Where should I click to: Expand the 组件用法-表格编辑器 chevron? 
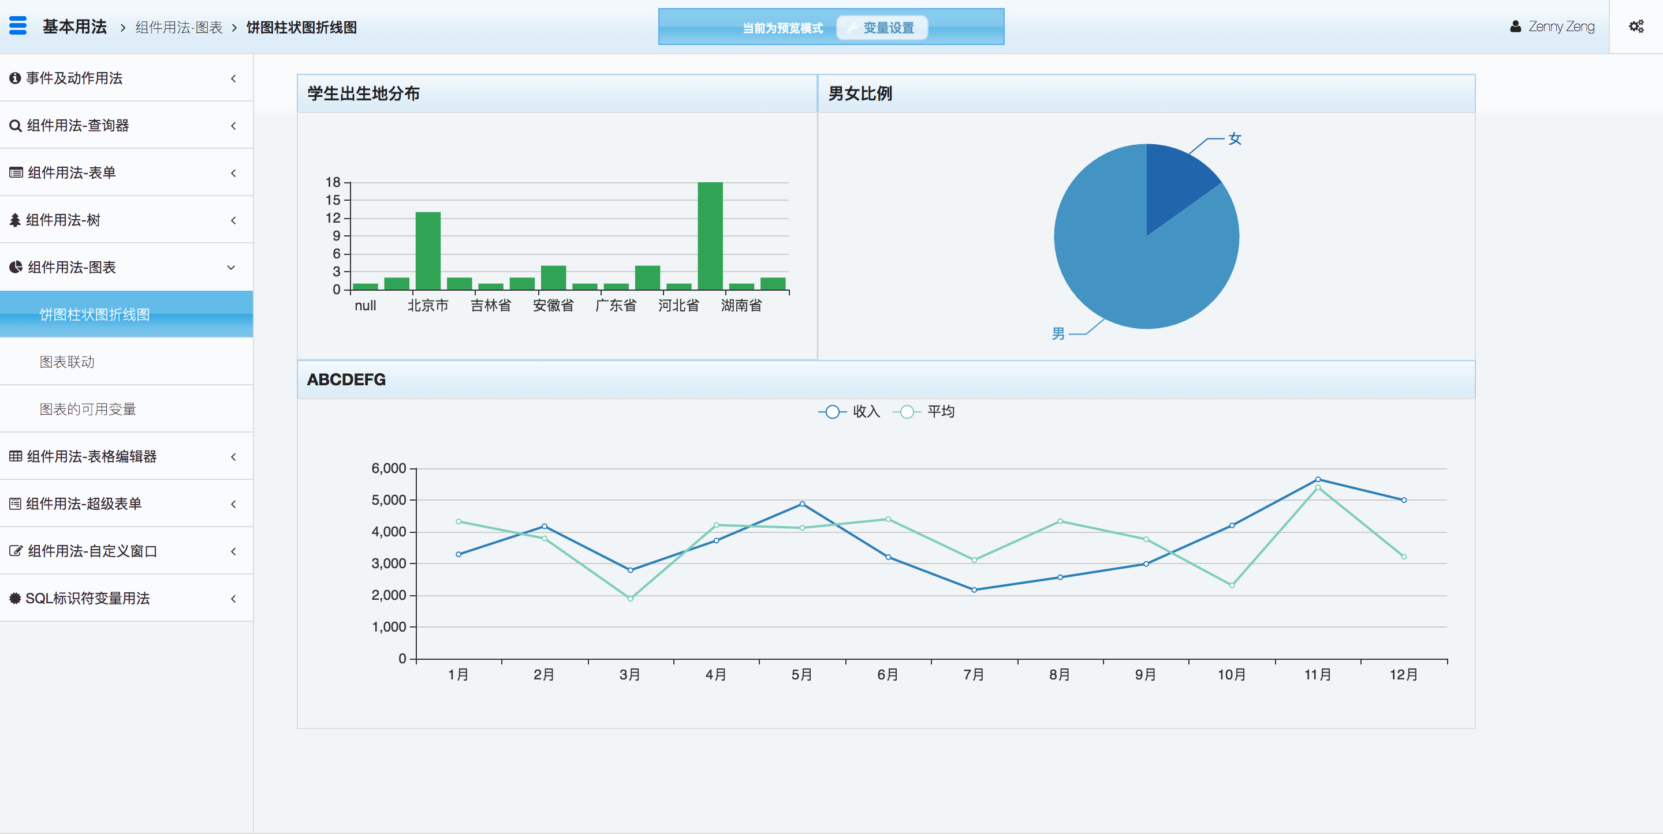[x=233, y=457]
